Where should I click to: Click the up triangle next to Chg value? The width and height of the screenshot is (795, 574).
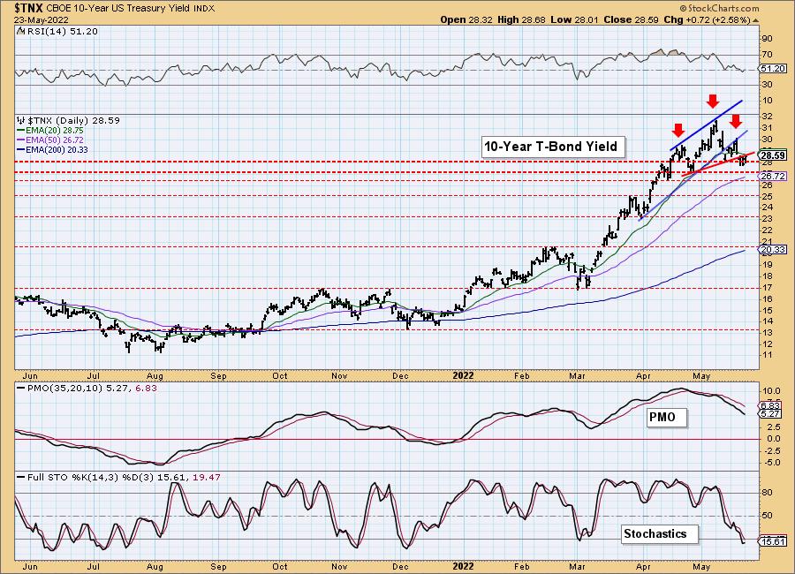point(756,20)
